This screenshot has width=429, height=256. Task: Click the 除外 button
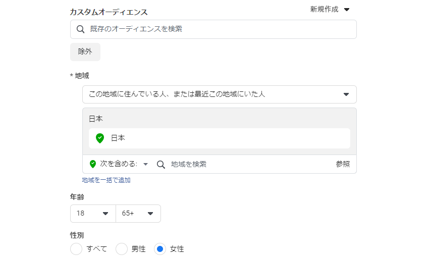pyautogui.click(x=85, y=52)
